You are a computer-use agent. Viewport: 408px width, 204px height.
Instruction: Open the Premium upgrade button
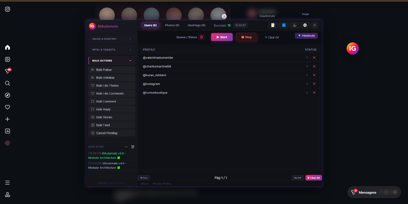click(306, 36)
